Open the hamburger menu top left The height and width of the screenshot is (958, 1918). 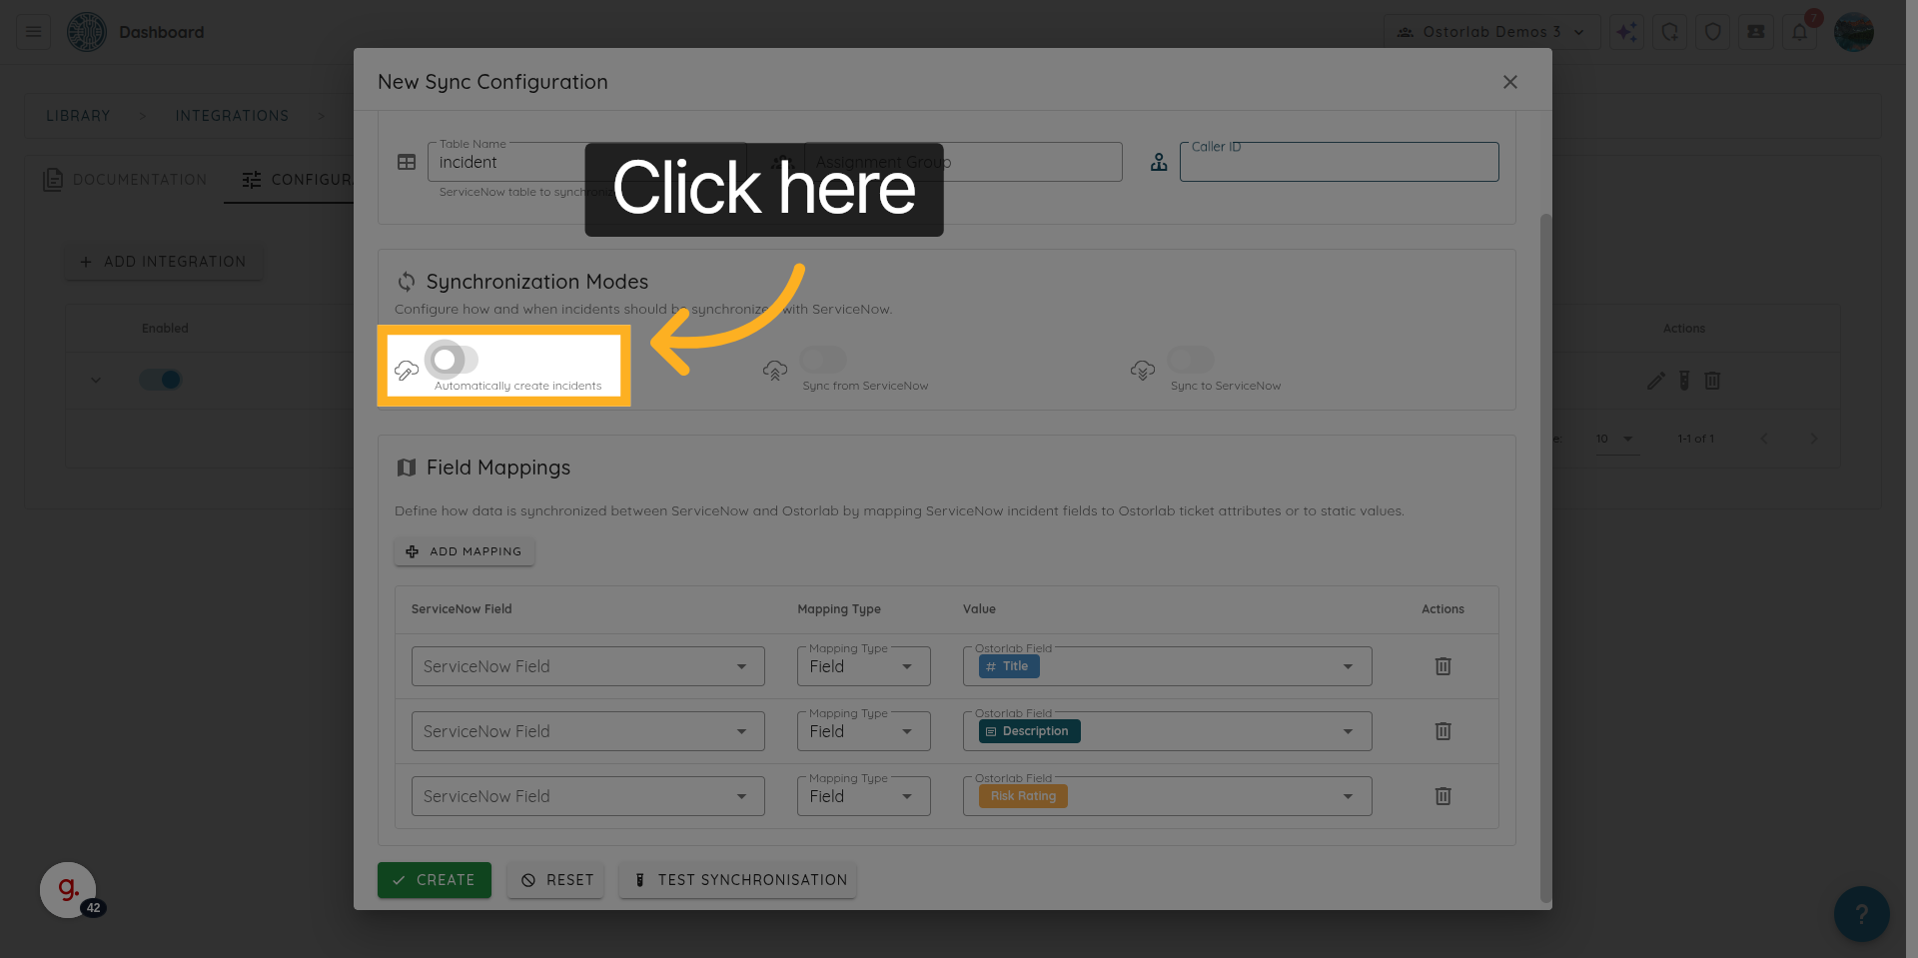pyautogui.click(x=31, y=31)
